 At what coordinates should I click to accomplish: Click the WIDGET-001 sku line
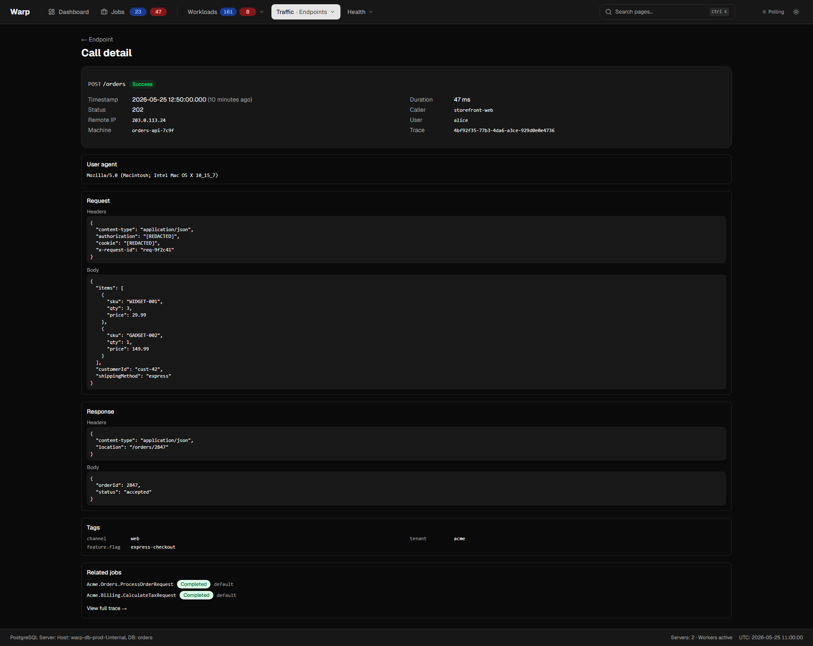(135, 301)
